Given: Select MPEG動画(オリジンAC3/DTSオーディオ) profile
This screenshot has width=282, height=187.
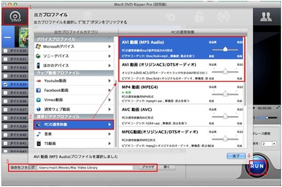Looking at the screenshot, I should (181, 137).
